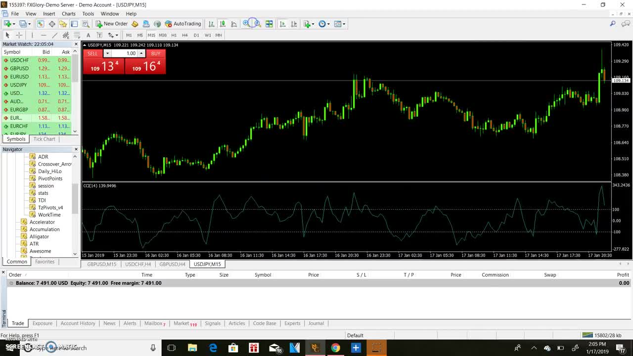Open Google Chrome from the taskbar
Screen dimensions: 633x356
[x=335, y=348]
